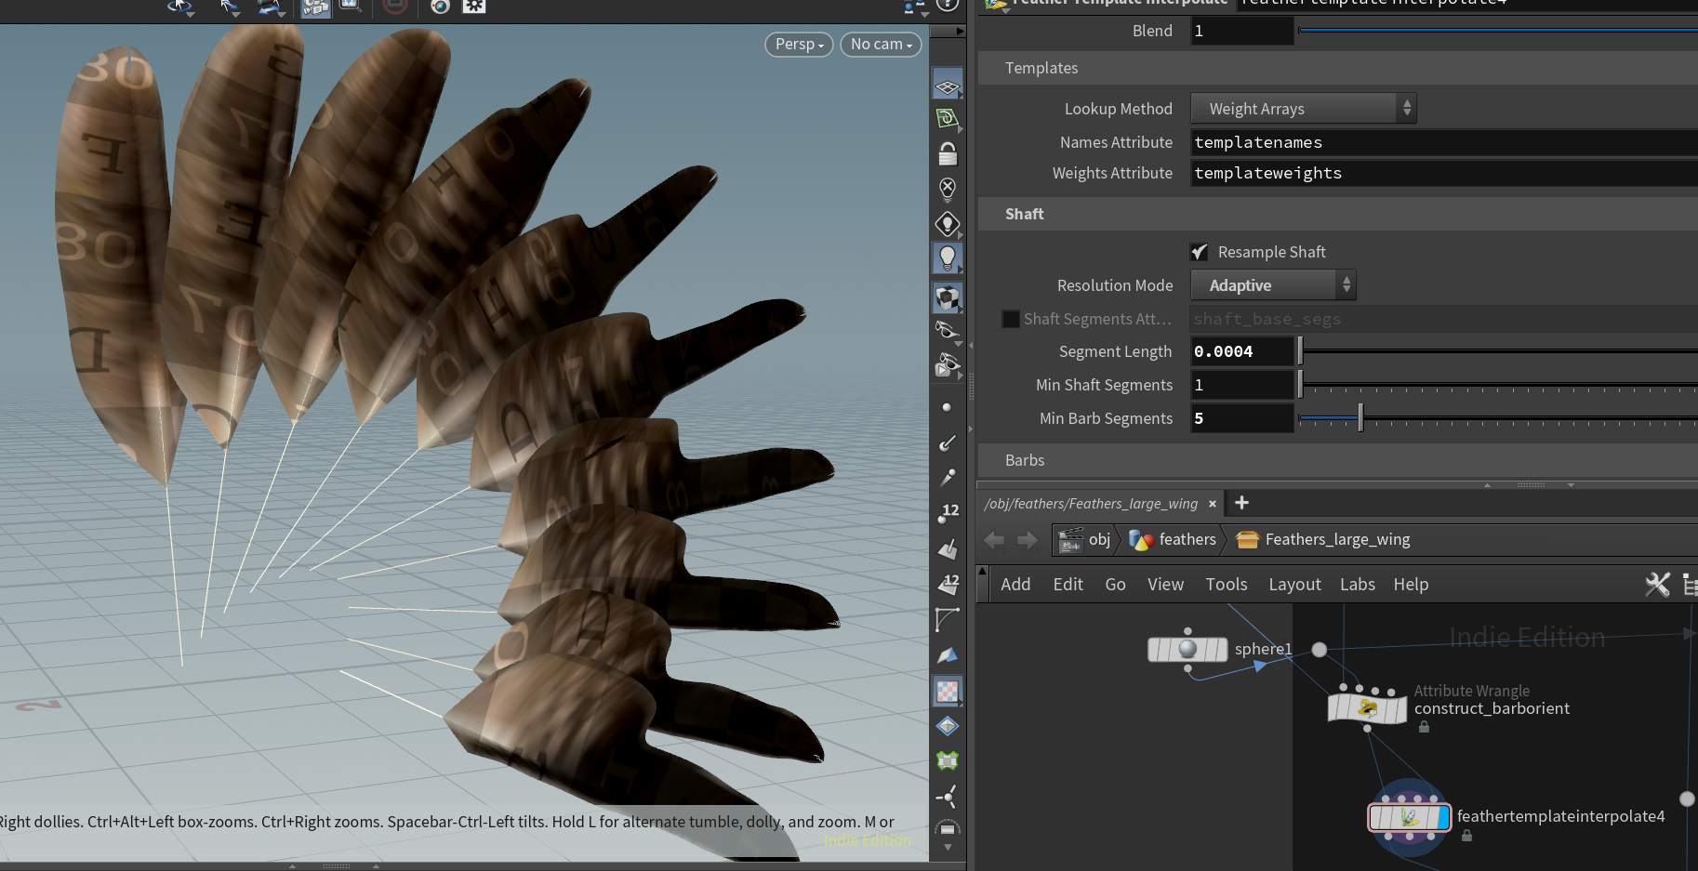Select the sphere1 node

click(1187, 650)
